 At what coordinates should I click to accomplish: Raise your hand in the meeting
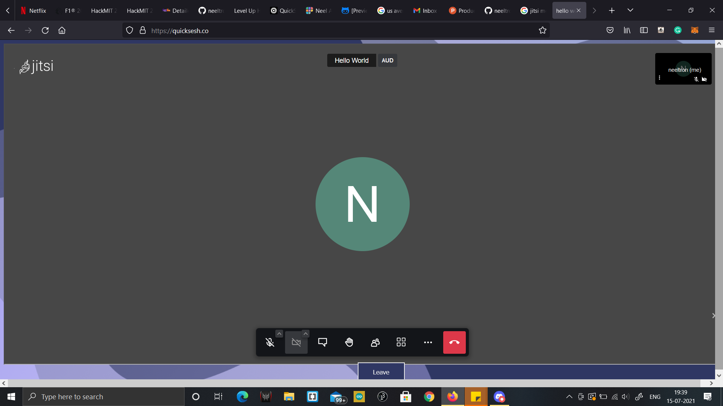click(x=349, y=342)
